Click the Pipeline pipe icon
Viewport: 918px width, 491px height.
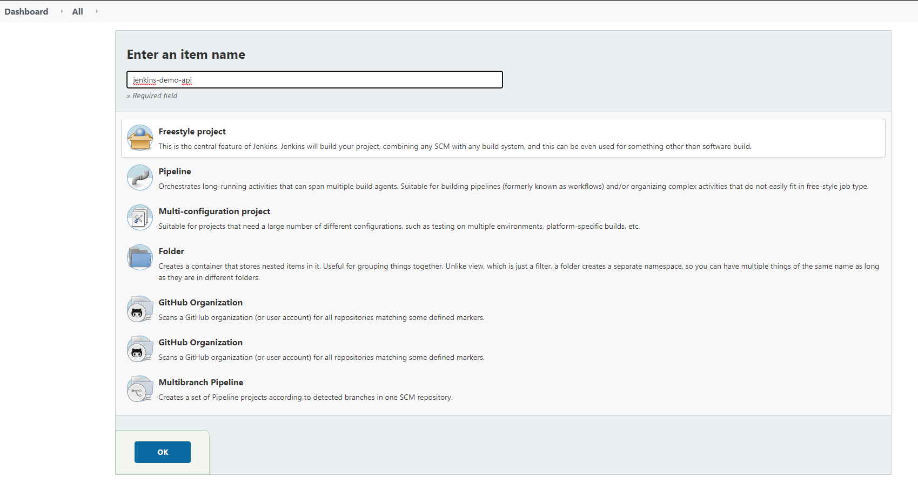pyautogui.click(x=140, y=178)
